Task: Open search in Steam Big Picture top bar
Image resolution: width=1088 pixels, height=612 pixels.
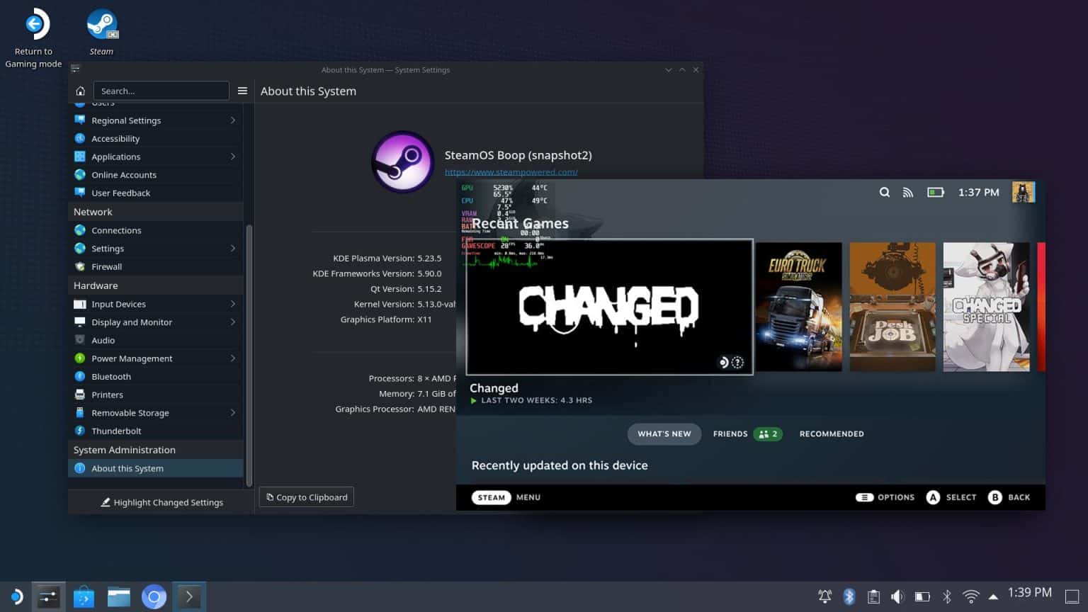Action: click(884, 192)
